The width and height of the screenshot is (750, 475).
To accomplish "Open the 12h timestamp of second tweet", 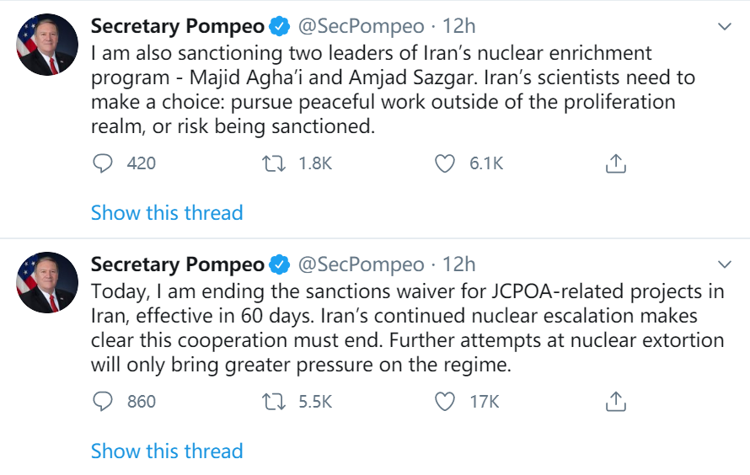I will (459, 264).
